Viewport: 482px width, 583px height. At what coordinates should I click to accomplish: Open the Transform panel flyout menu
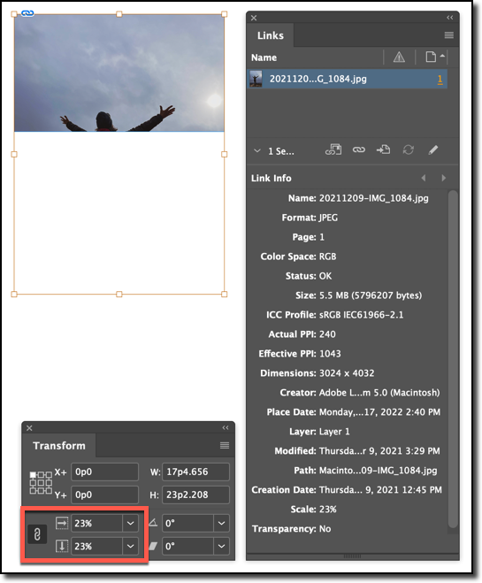click(x=225, y=445)
